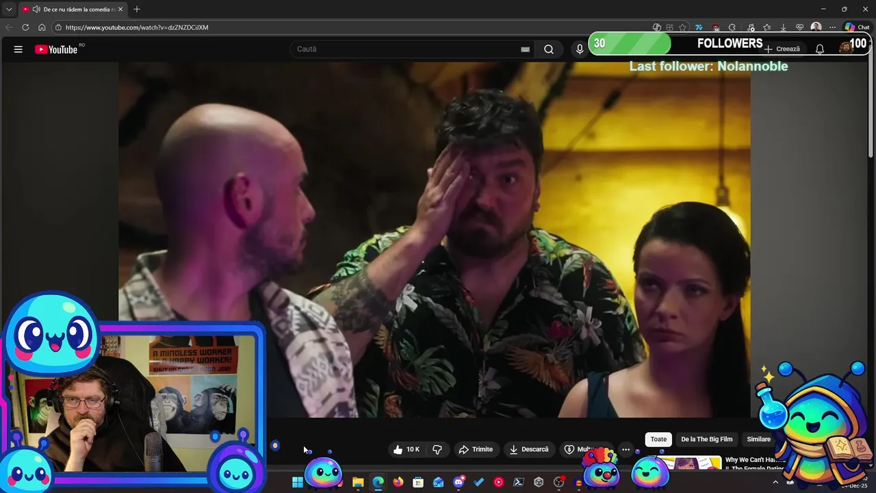Open the media control music icon
Image resolution: width=876 pixels, height=493 pixels.
[751, 27]
